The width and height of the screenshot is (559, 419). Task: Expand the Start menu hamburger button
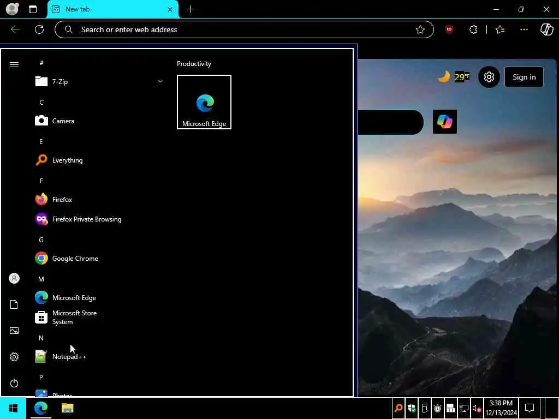pyautogui.click(x=14, y=64)
